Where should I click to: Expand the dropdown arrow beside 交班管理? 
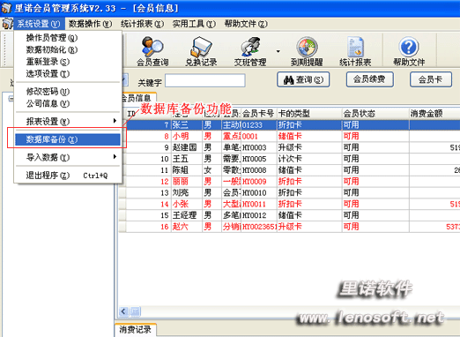pyautogui.click(x=278, y=51)
